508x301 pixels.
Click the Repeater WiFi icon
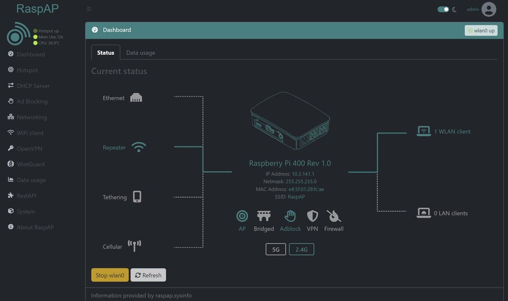[139, 147]
